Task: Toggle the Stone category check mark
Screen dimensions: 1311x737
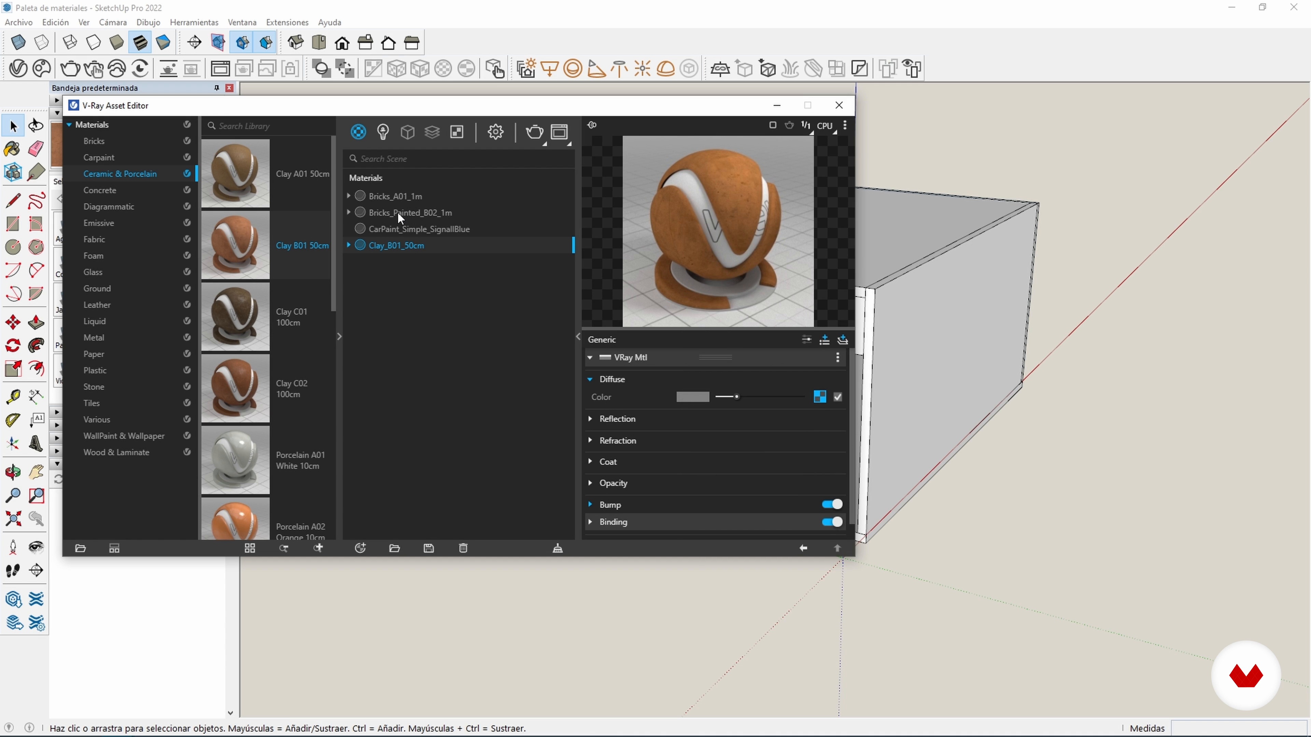Action: pyautogui.click(x=187, y=387)
